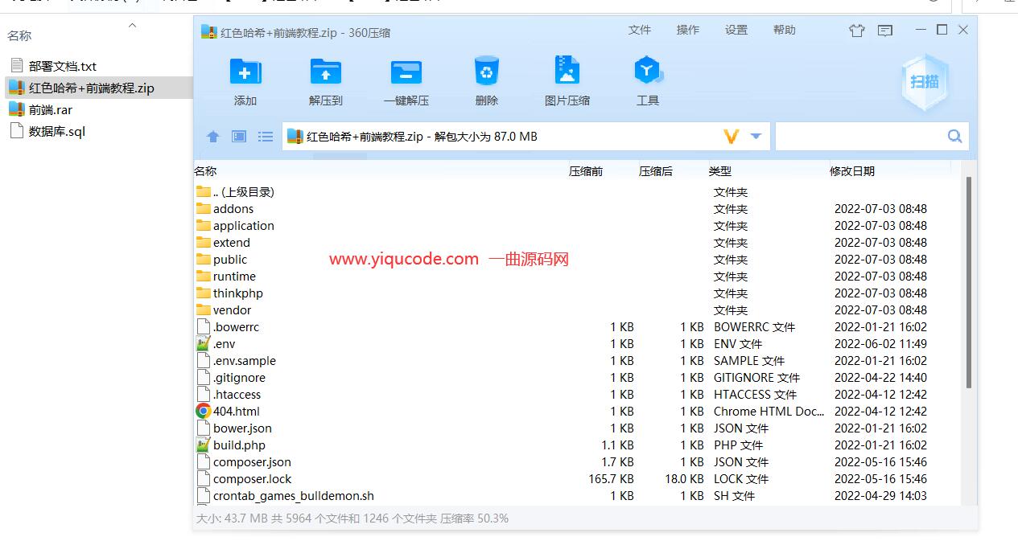
Task: Select the 404.html Chrome file icon
Action: tap(204, 412)
